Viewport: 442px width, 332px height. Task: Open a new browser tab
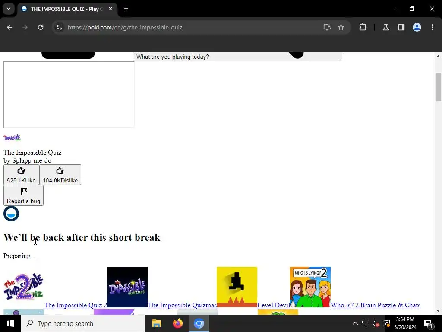126,9
